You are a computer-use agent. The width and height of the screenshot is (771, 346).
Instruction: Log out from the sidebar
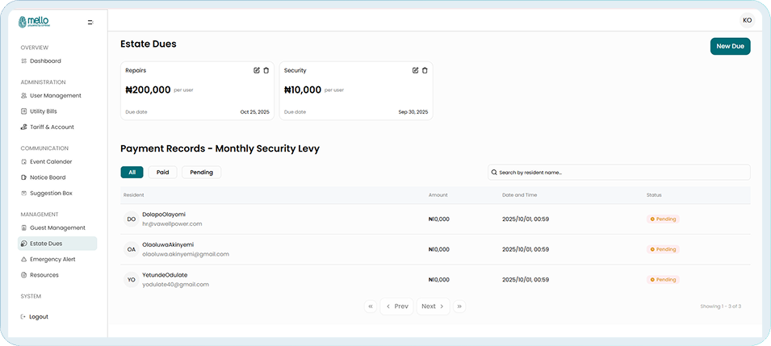click(x=38, y=317)
